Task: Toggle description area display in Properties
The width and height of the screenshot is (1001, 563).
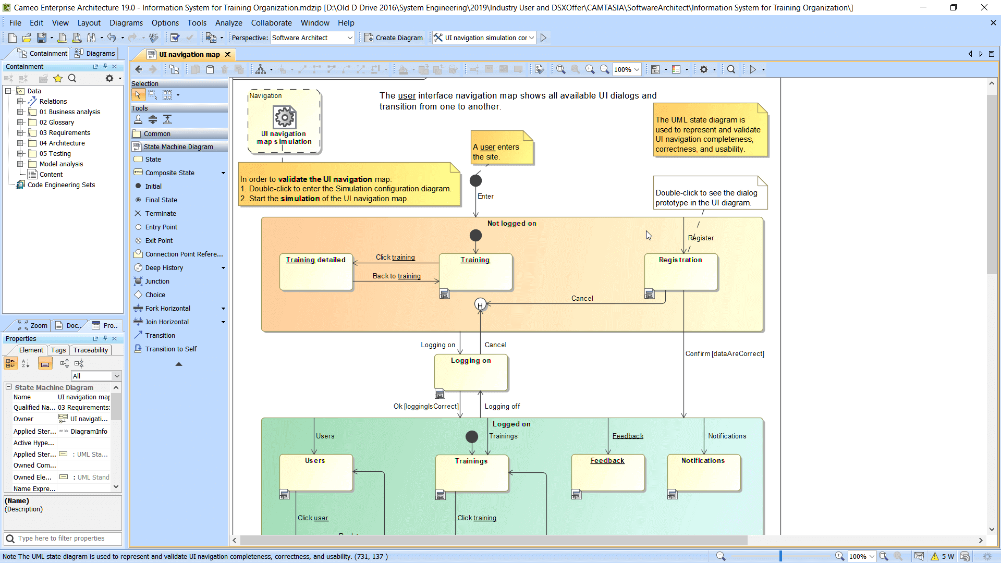Action: click(45, 363)
